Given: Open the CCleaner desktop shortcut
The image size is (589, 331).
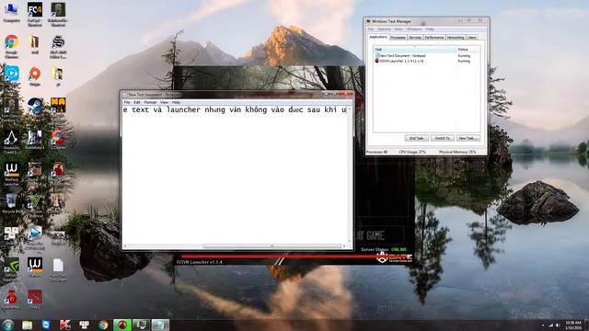Looking at the screenshot, I should tap(58, 140).
